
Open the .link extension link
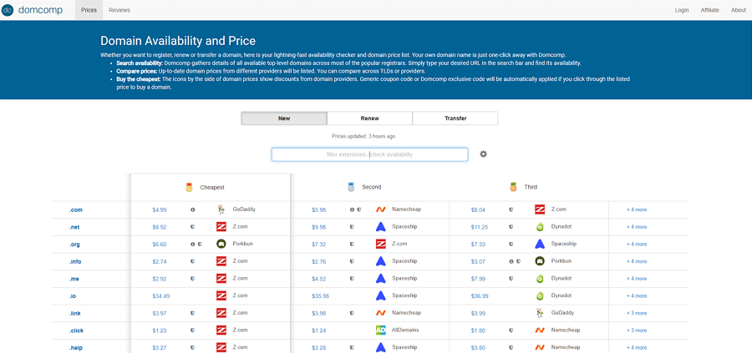(74, 313)
